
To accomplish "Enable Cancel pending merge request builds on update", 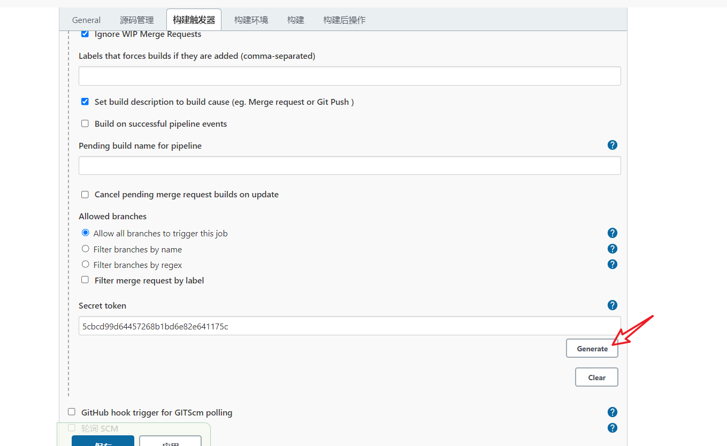I will tap(85, 195).
